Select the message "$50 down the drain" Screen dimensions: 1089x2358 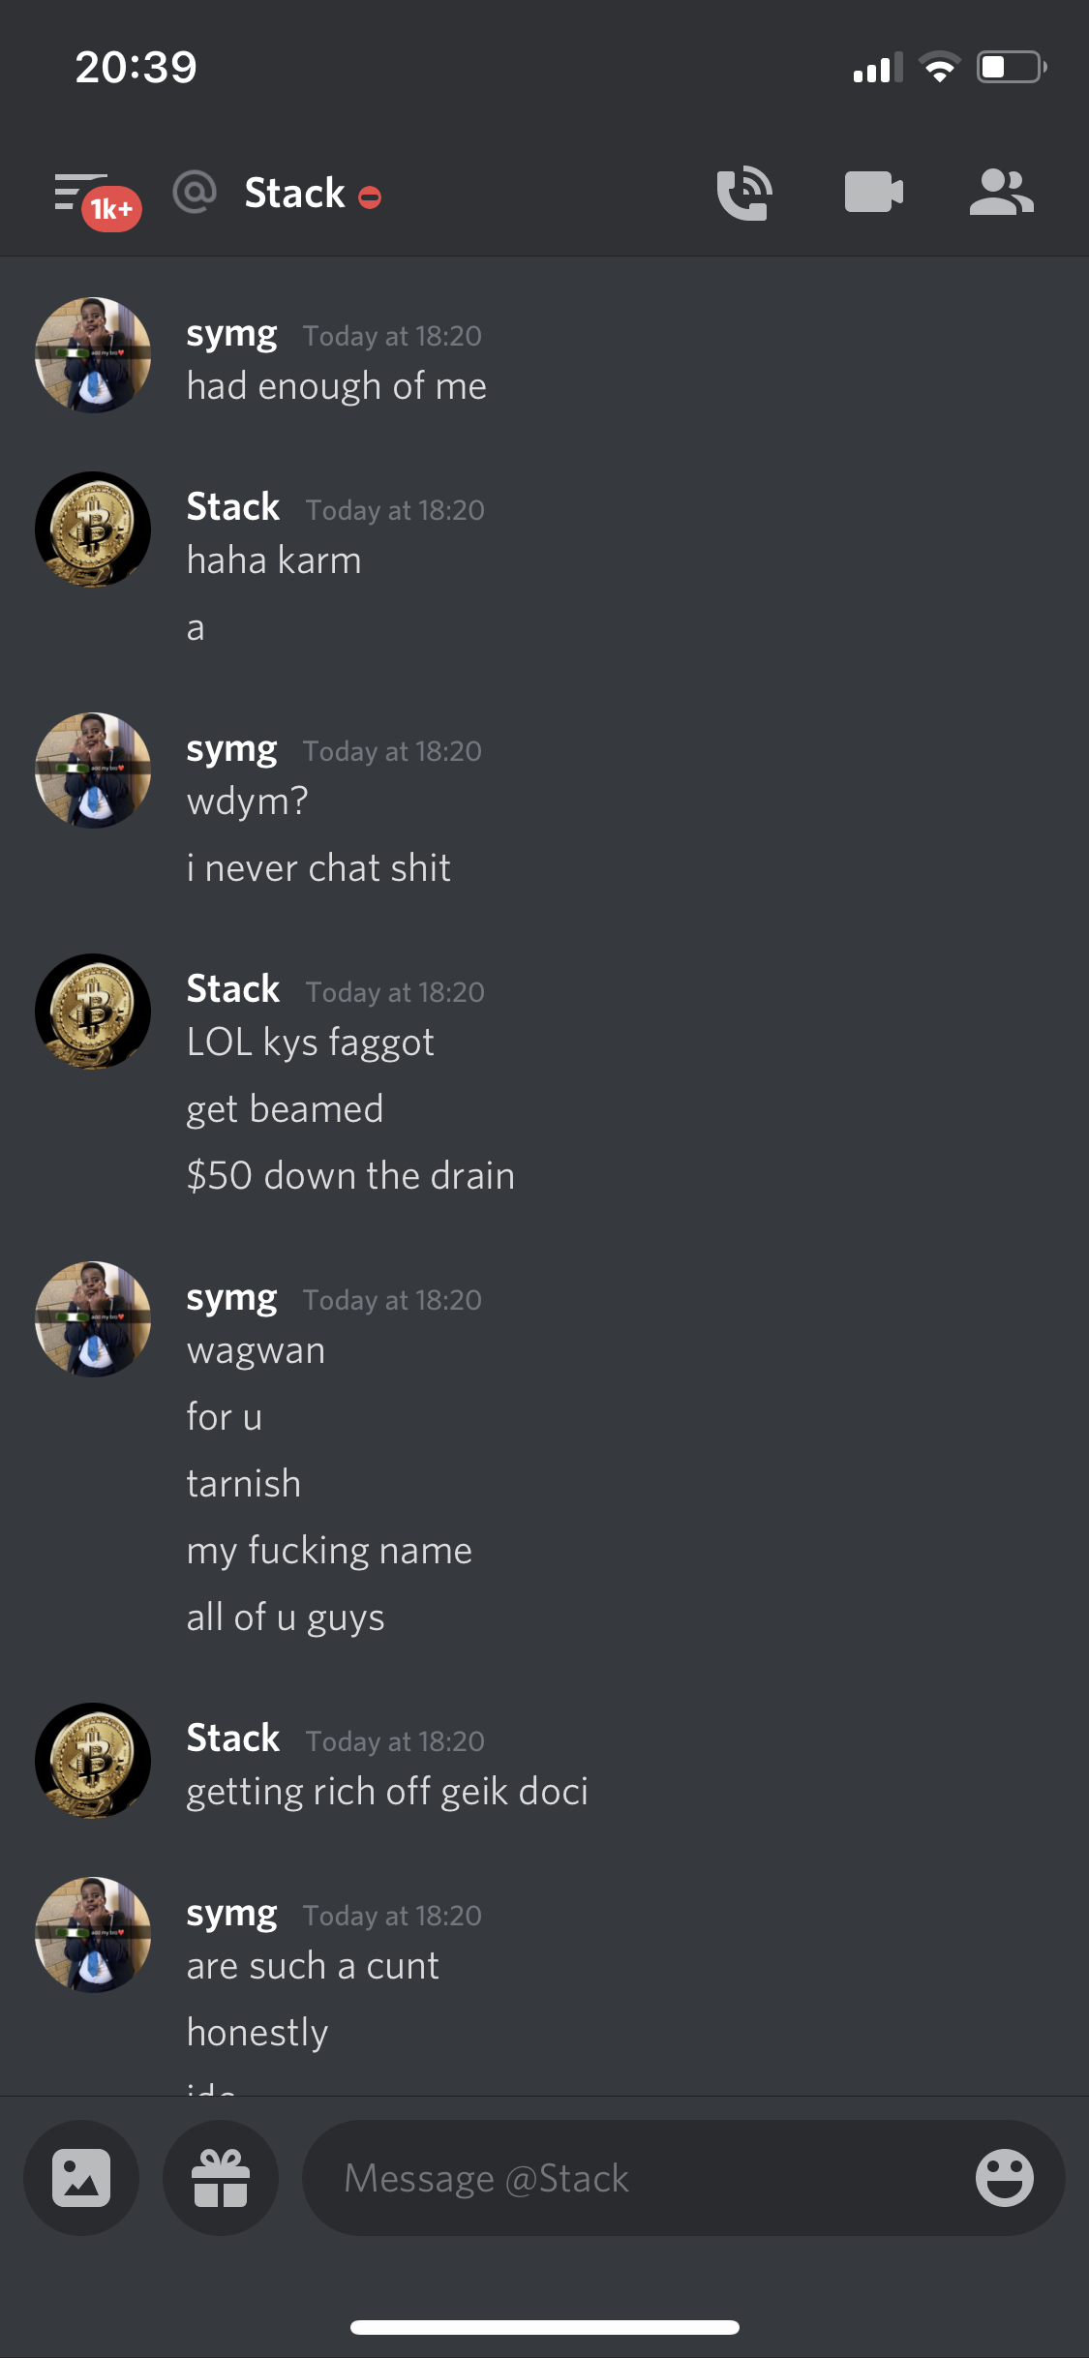(x=350, y=1176)
